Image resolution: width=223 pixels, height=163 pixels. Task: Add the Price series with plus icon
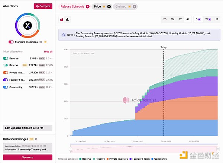click(109, 7)
